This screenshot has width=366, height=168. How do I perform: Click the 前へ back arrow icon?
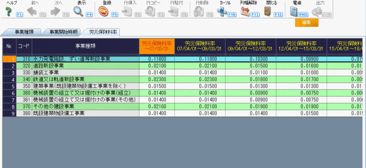tap(32, 11)
